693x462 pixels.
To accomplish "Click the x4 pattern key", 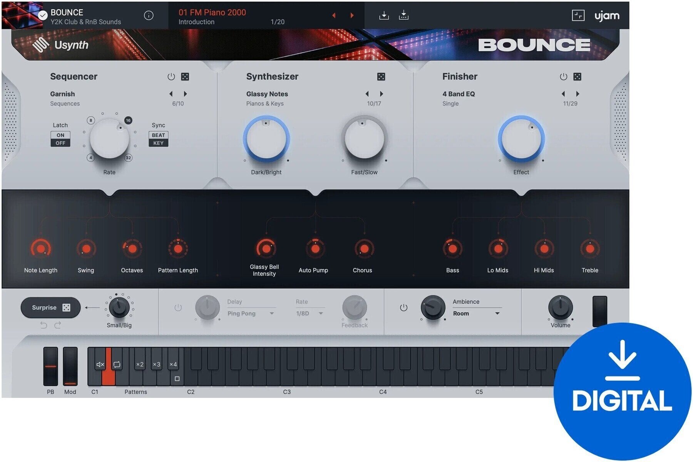I will [x=173, y=364].
